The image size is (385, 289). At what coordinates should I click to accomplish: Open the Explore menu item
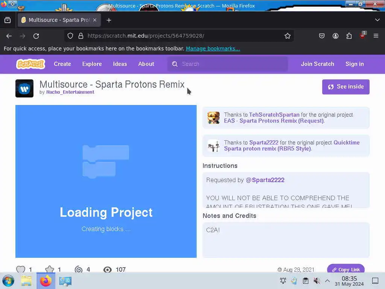(92, 64)
